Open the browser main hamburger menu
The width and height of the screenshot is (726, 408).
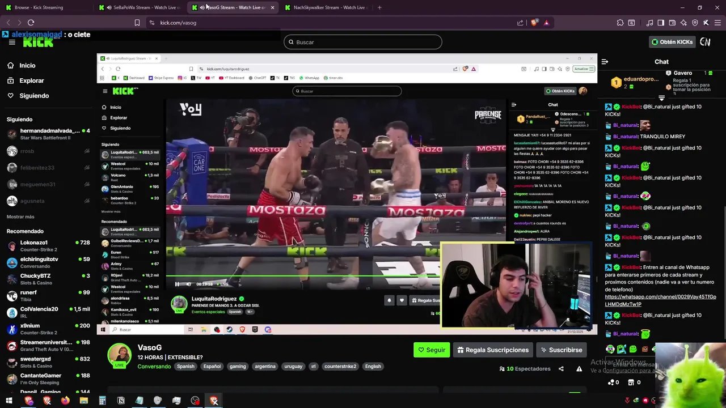point(717,23)
